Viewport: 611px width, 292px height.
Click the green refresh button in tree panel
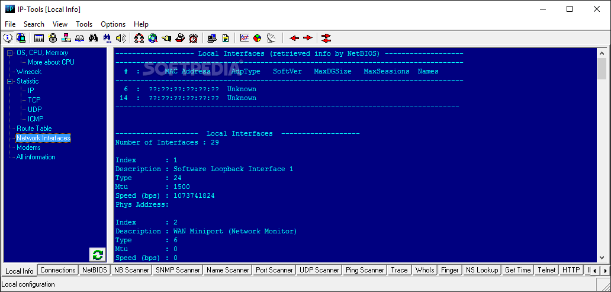coord(98,255)
